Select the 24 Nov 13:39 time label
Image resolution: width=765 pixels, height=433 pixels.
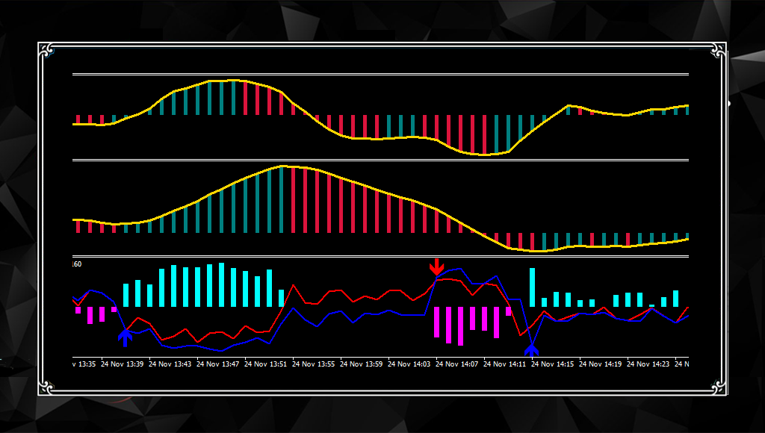tap(122, 364)
